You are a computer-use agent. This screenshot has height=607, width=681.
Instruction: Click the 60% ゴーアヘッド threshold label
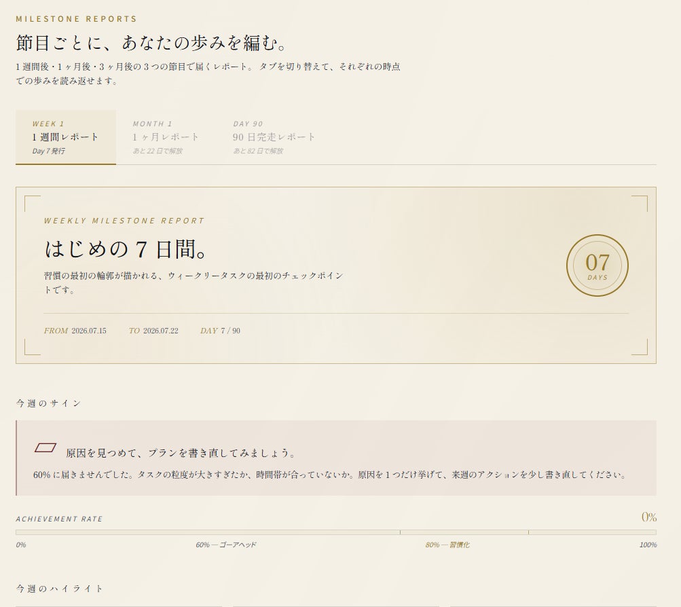[226, 545]
